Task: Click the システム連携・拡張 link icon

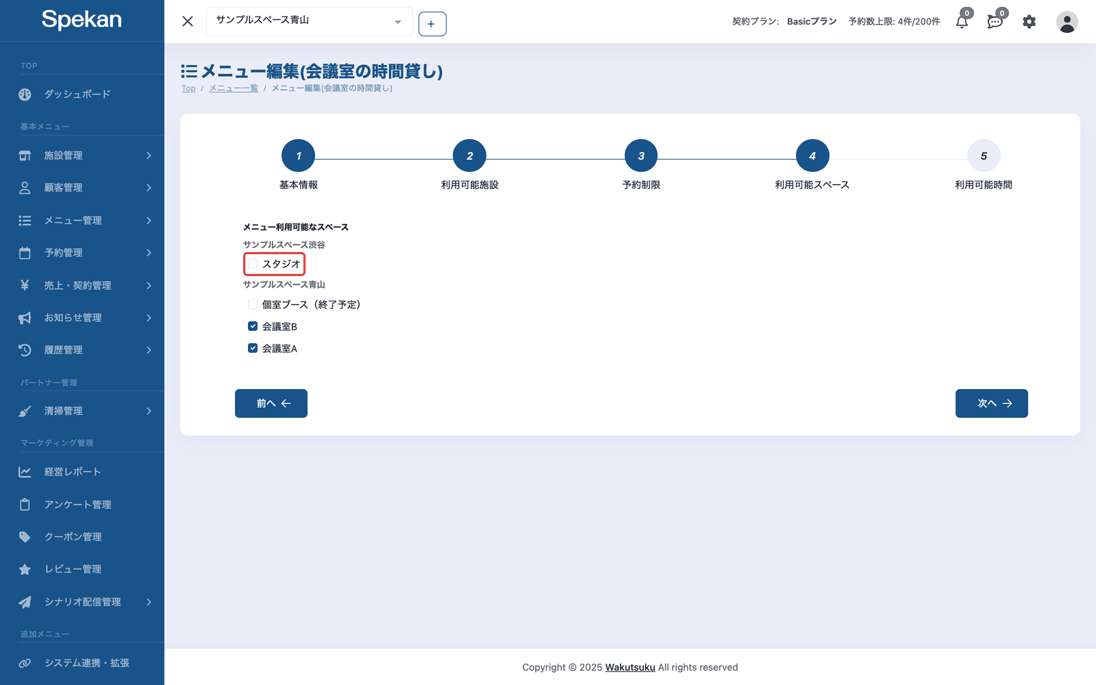Action: coord(25,663)
